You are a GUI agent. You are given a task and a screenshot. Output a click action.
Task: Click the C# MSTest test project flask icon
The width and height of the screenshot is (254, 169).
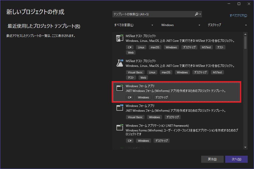point(120,38)
